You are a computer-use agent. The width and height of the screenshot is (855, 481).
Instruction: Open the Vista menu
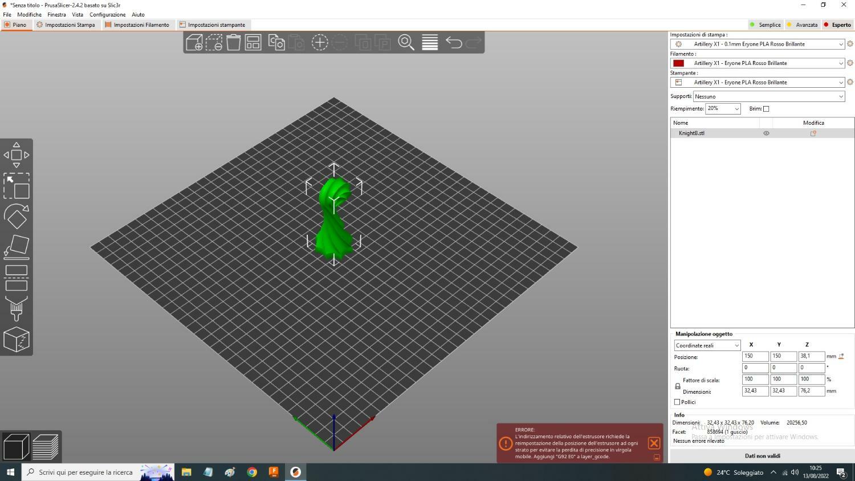78,15
